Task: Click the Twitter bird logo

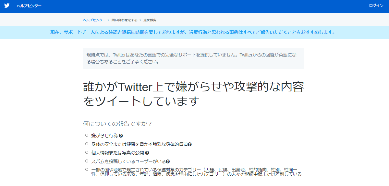Action: coord(7,6)
